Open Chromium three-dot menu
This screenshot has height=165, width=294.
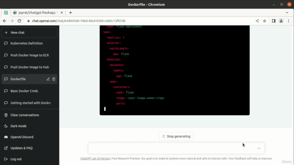point(288,21)
